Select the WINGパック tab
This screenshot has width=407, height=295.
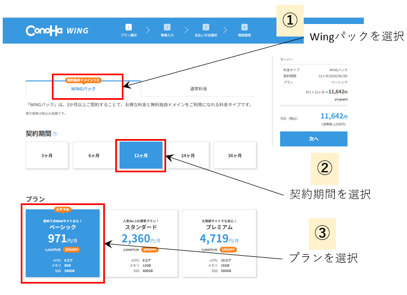(x=84, y=88)
